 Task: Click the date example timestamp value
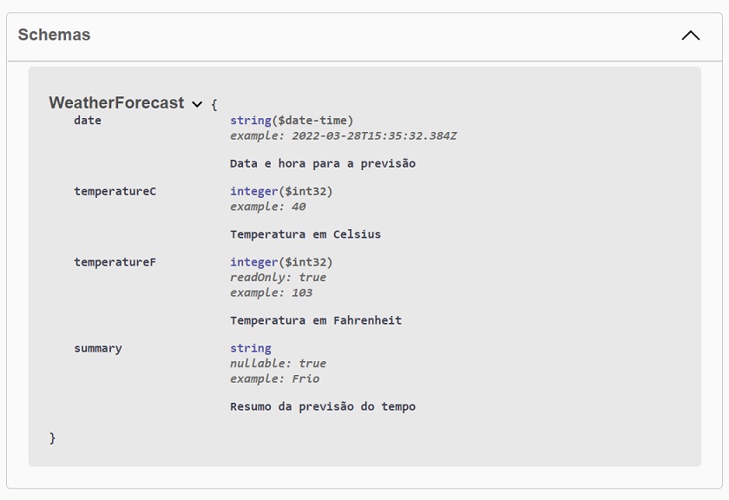coord(374,135)
